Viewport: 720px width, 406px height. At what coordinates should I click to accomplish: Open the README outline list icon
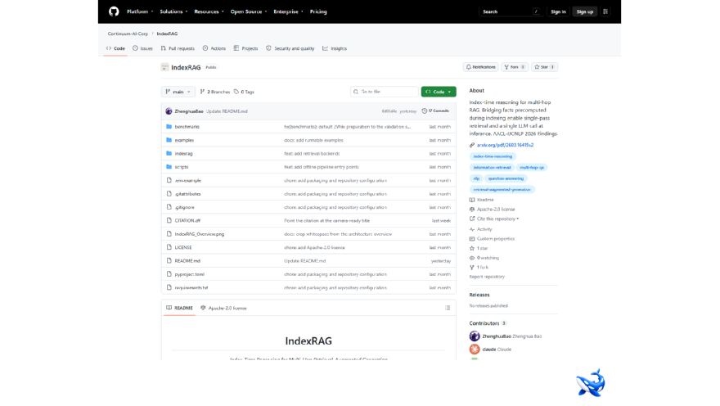[448, 308]
